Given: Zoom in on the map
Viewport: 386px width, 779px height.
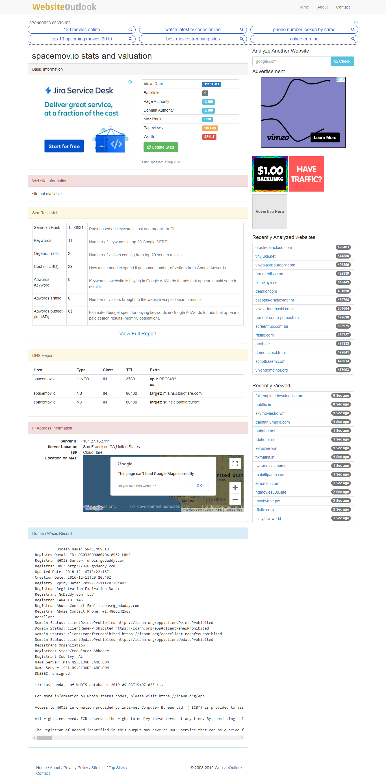Looking at the screenshot, I should click(235, 487).
